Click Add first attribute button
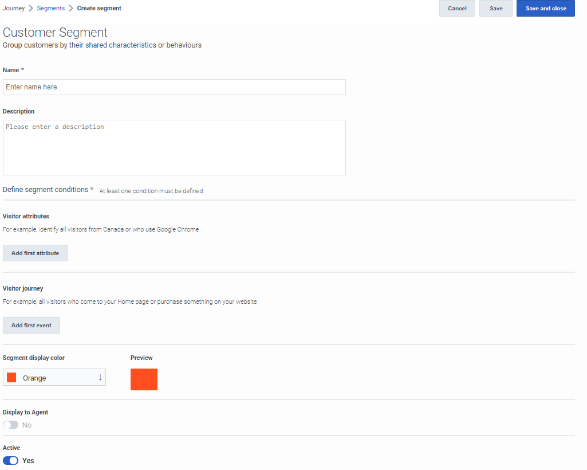 35,253
